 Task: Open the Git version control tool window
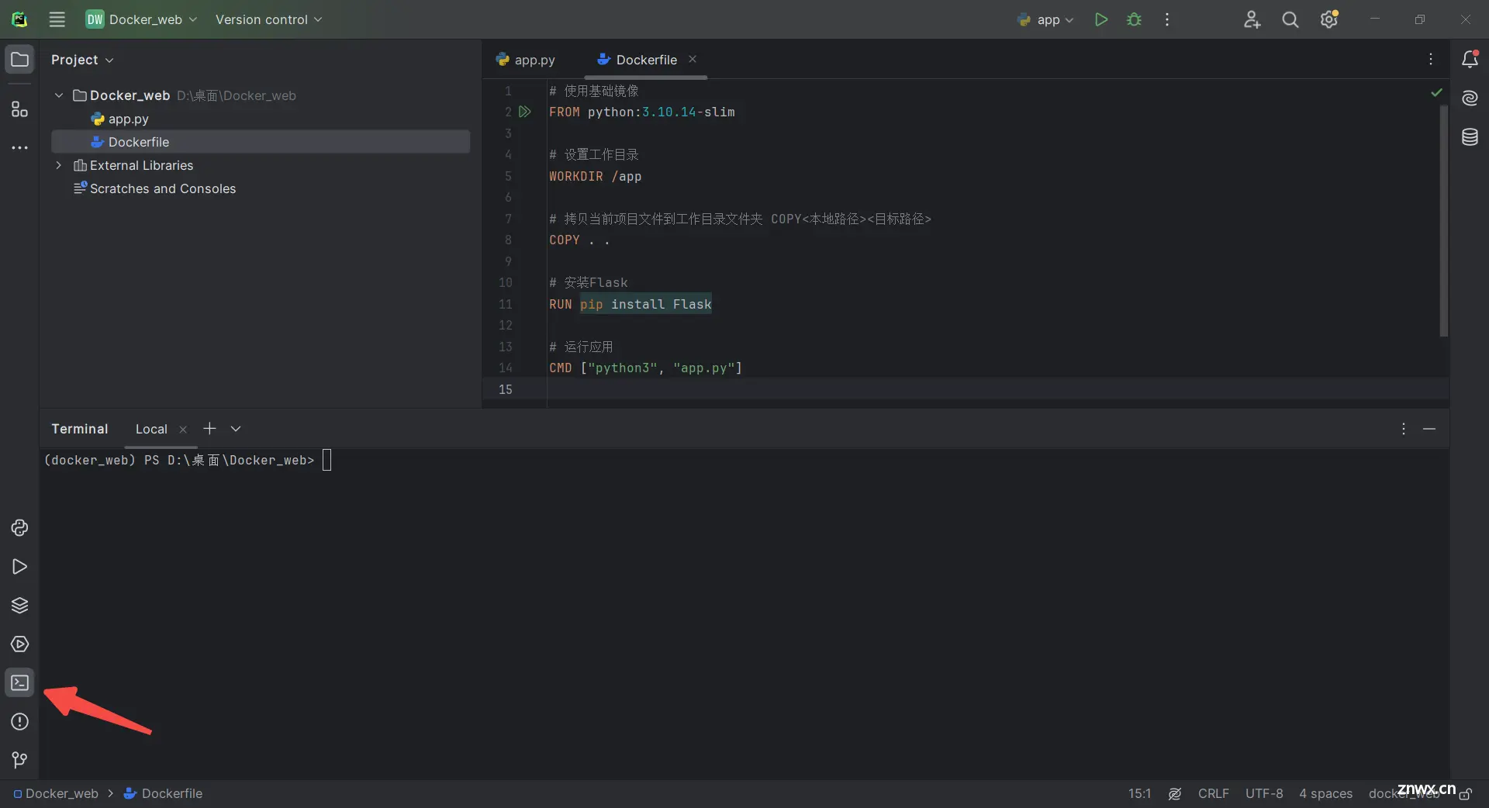tap(20, 760)
